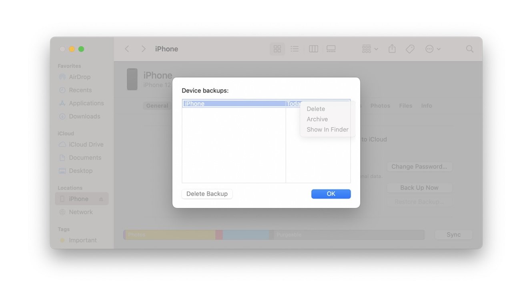Switch to the Photos tab
This screenshot has height=295, width=525.
point(380,106)
